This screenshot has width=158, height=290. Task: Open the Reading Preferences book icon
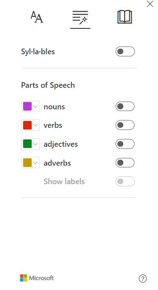(125, 17)
